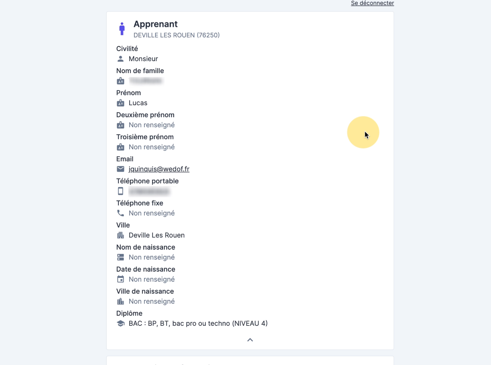491x365 pixels.
Task: Click the mobile phone icon
Action: click(x=120, y=191)
